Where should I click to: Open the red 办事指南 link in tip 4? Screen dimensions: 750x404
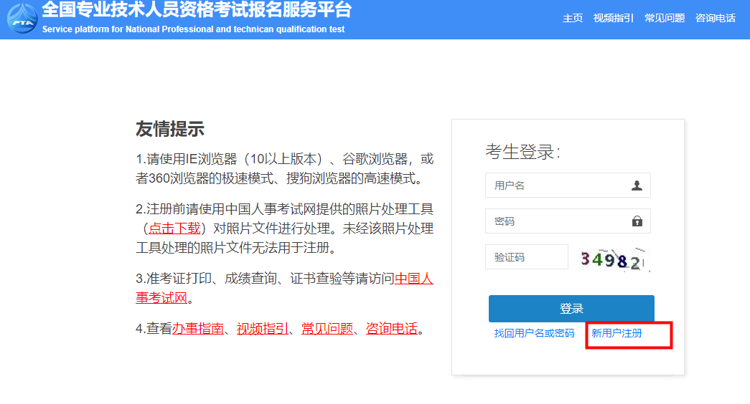pyautogui.click(x=198, y=329)
